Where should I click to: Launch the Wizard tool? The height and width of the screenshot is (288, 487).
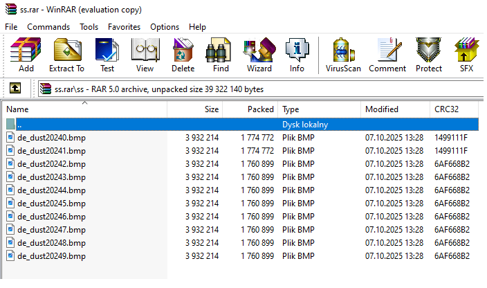pos(259,55)
